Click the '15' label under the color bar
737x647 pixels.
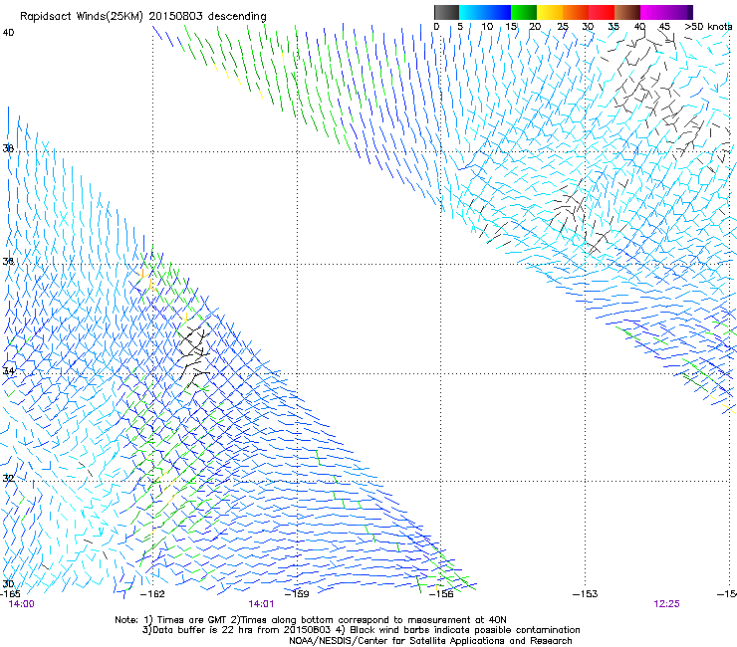(x=511, y=27)
